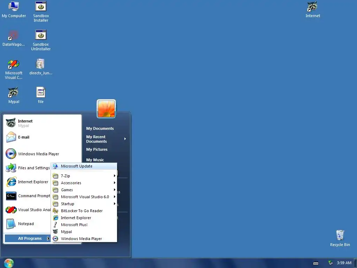Open the Recycle Bin
This screenshot has width=357, height=268.
(x=340, y=238)
